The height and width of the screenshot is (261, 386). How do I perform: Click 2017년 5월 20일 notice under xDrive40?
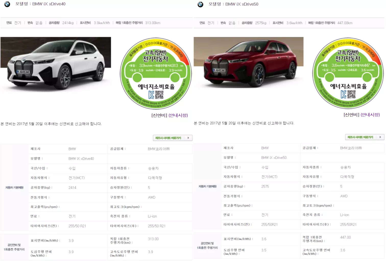tap(51, 124)
